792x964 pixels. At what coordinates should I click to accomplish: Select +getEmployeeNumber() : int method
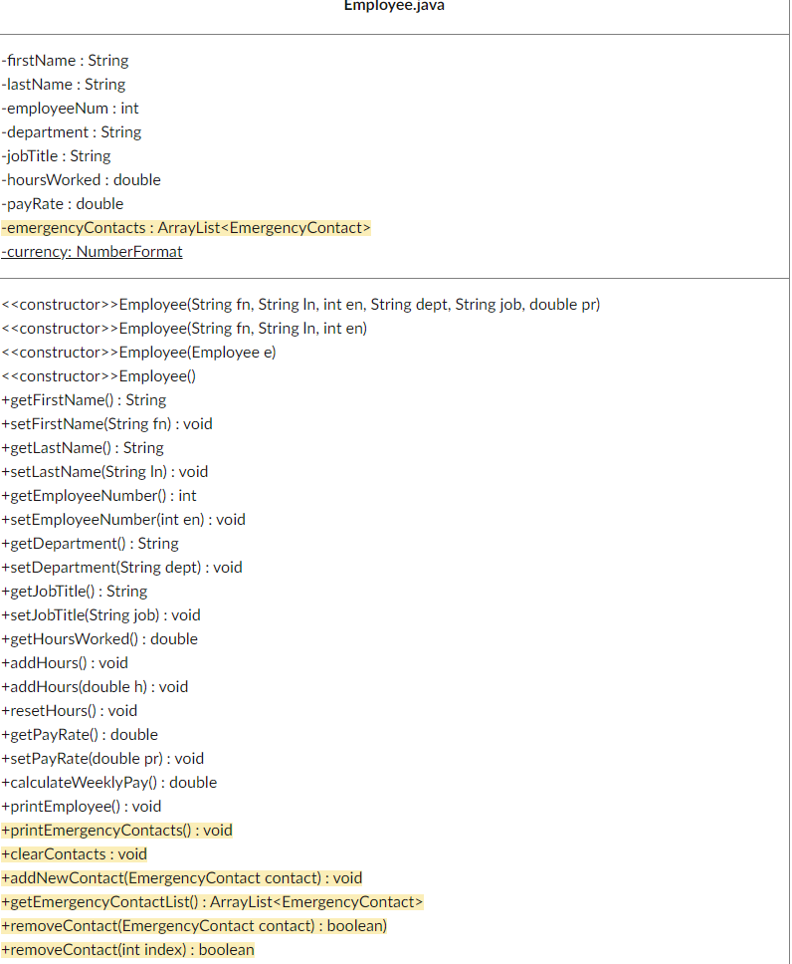click(99, 496)
